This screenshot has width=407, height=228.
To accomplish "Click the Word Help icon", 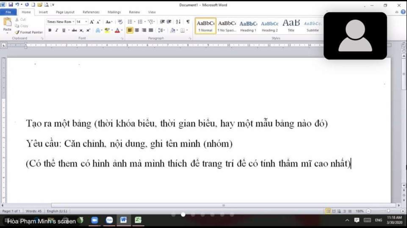I will [x=403, y=12].
